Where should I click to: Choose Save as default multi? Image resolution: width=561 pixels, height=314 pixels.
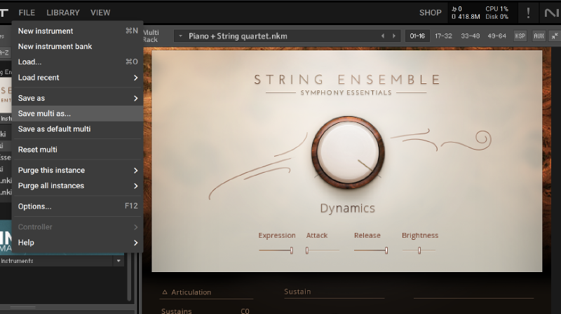[x=78, y=129]
